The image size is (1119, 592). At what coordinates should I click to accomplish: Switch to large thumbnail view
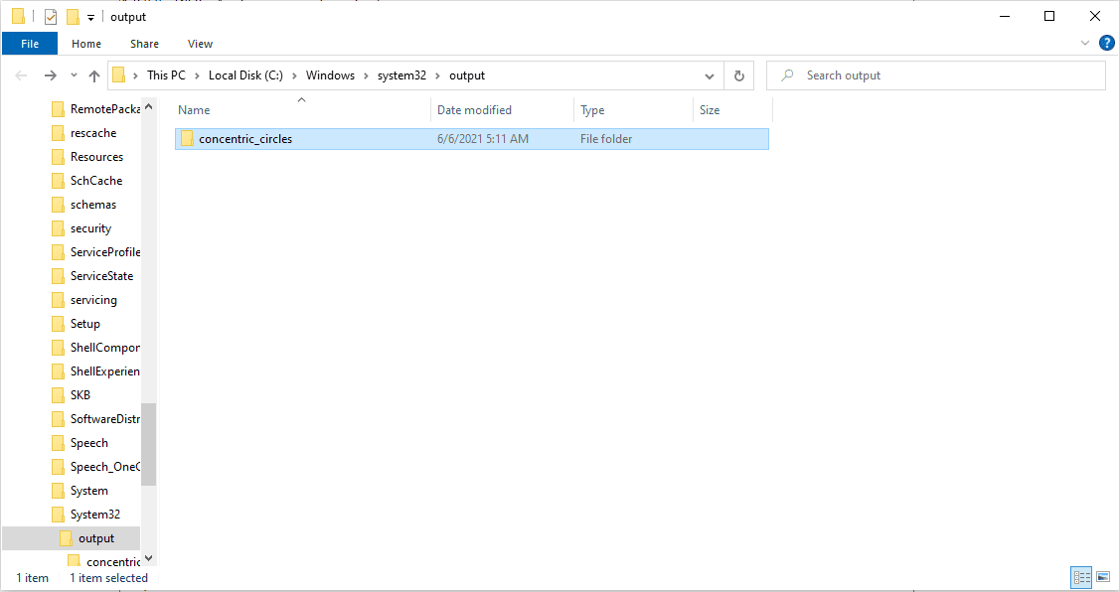tap(1103, 577)
